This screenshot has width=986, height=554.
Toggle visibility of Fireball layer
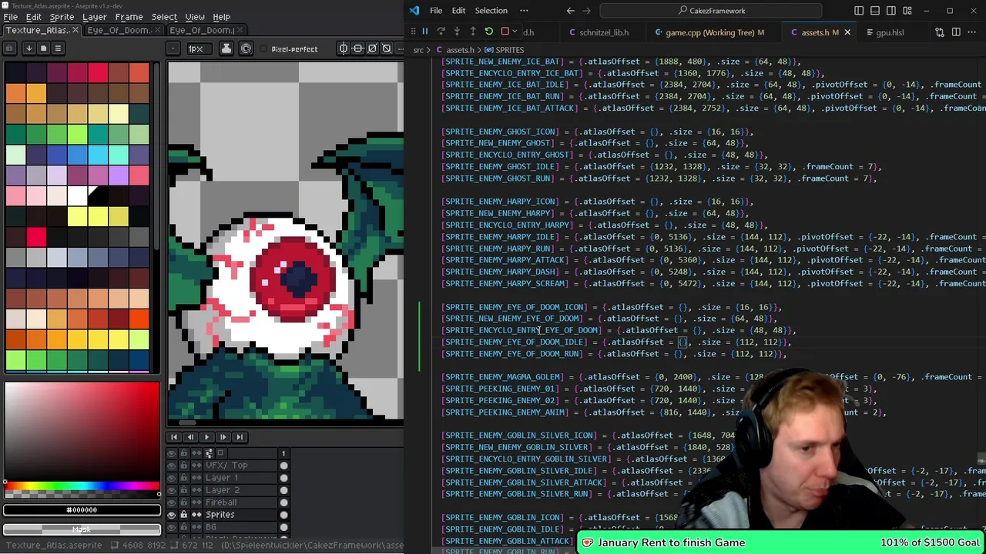pyautogui.click(x=171, y=502)
